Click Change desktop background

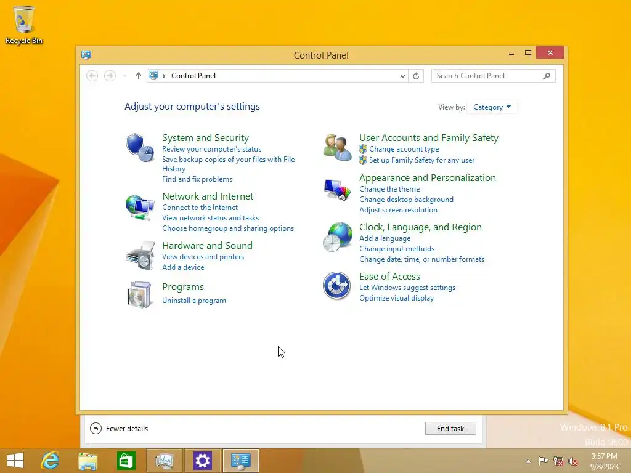(x=407, y=200)
